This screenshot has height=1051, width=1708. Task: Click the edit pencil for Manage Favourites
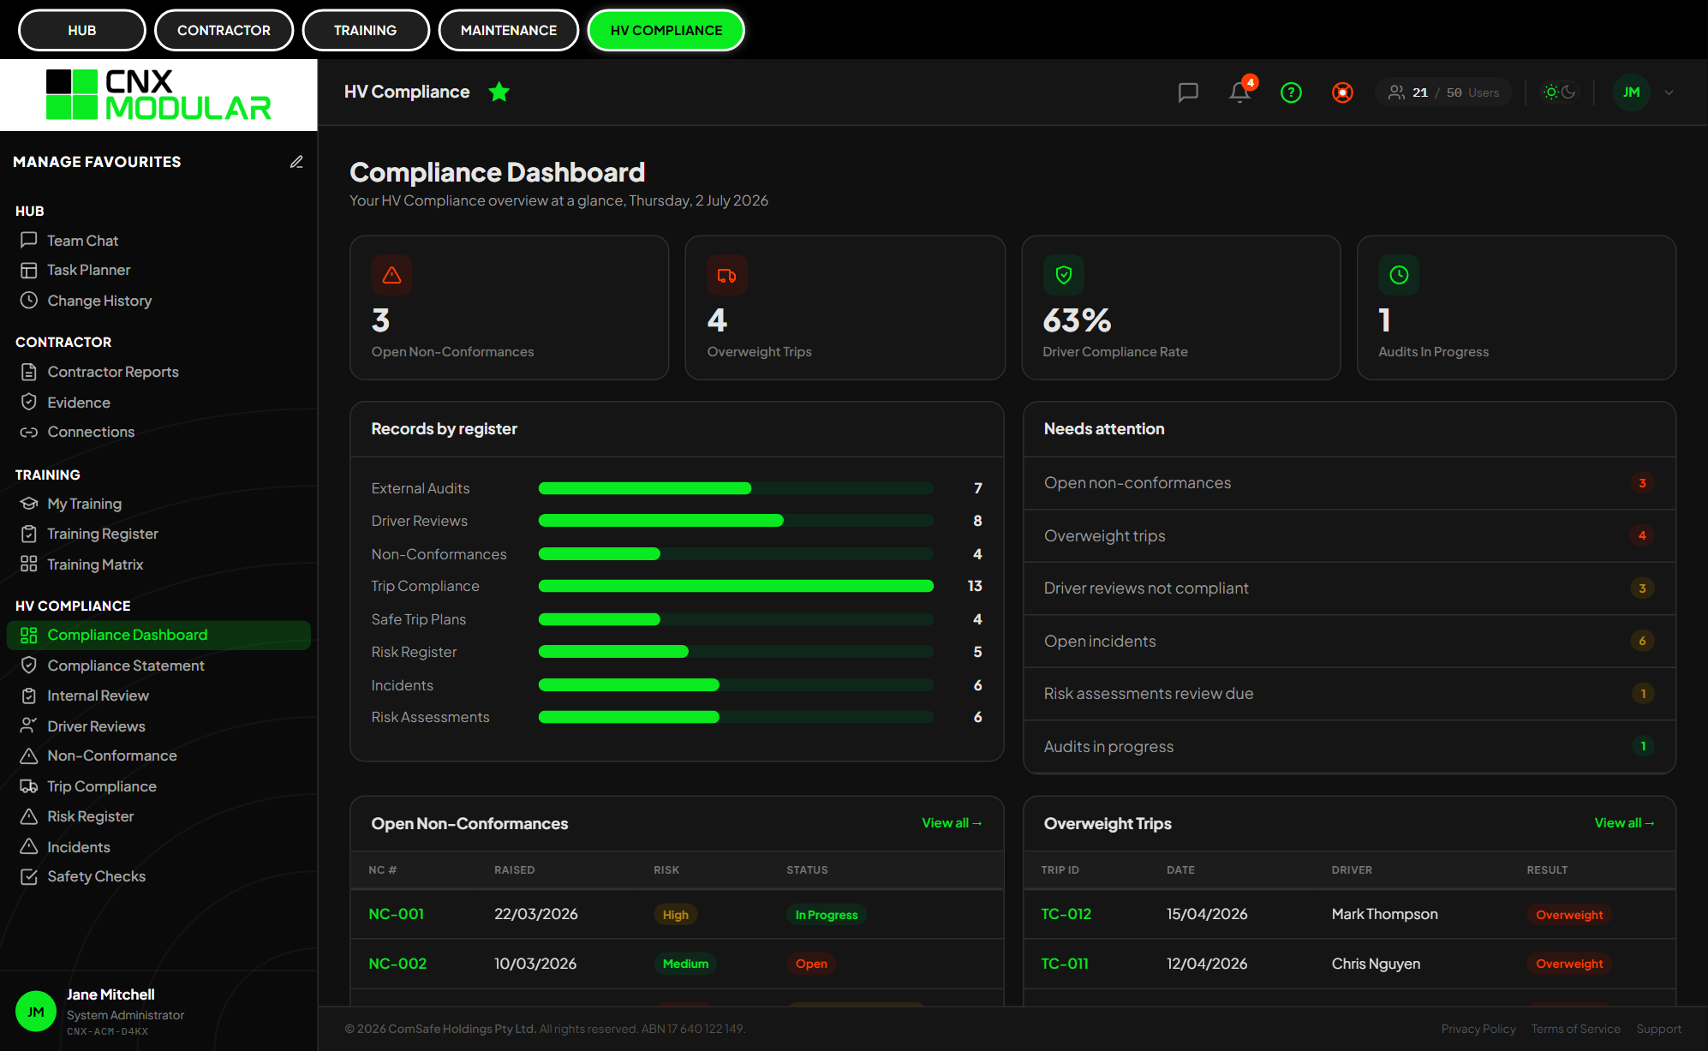[296, 162]
